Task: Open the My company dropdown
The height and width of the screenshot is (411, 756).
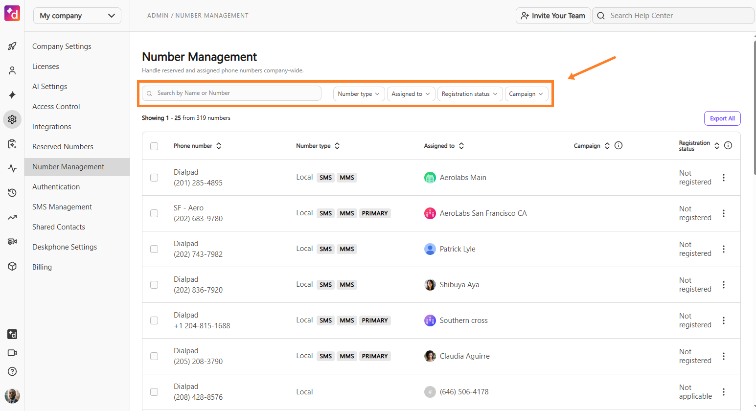Action: (77, 16)
